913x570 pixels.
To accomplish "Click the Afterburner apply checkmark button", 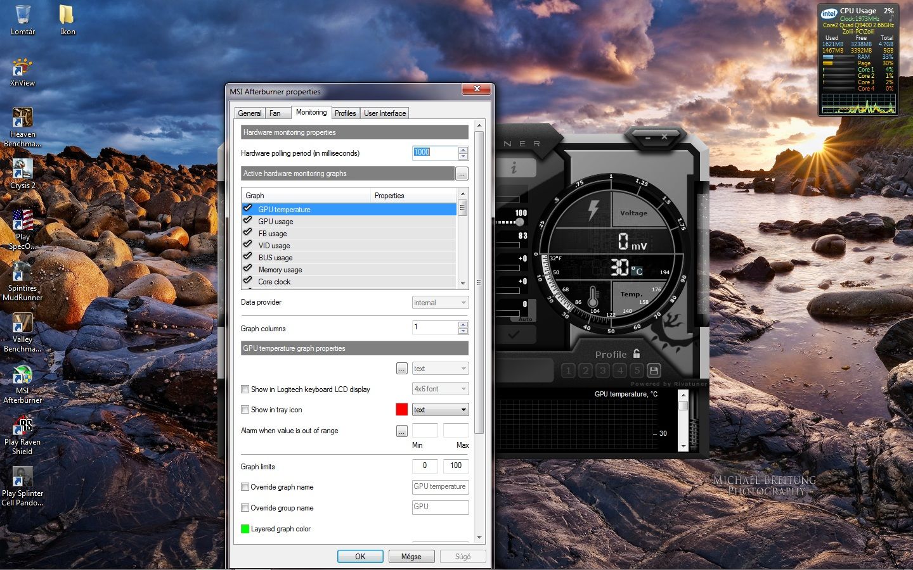I will pos(514,334).
